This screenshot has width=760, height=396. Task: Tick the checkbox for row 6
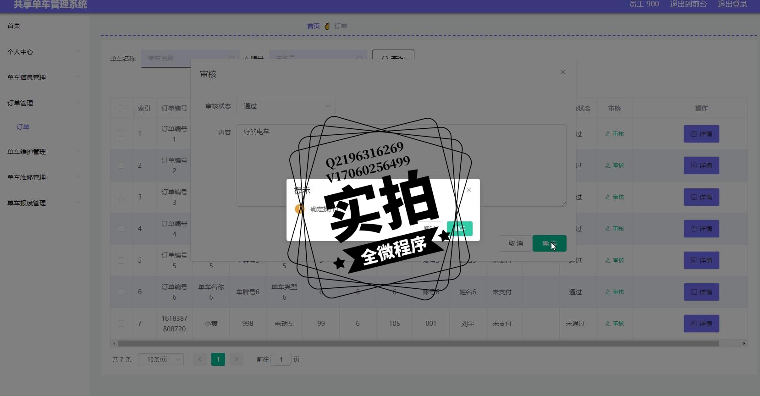[x=121, y=292]
